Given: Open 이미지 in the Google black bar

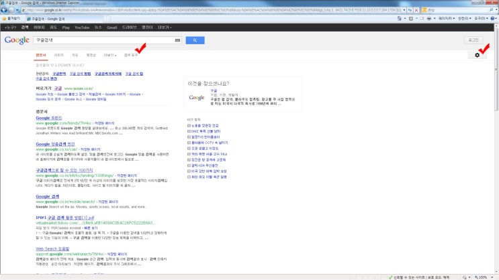Looking at the screenshot, I should [39, 27].
